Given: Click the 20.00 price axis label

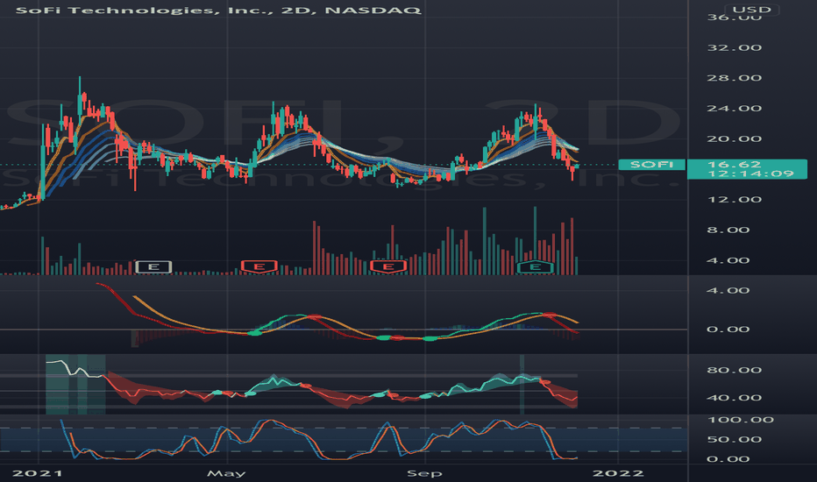Looking at the screenshot, I should click(734, 138).
